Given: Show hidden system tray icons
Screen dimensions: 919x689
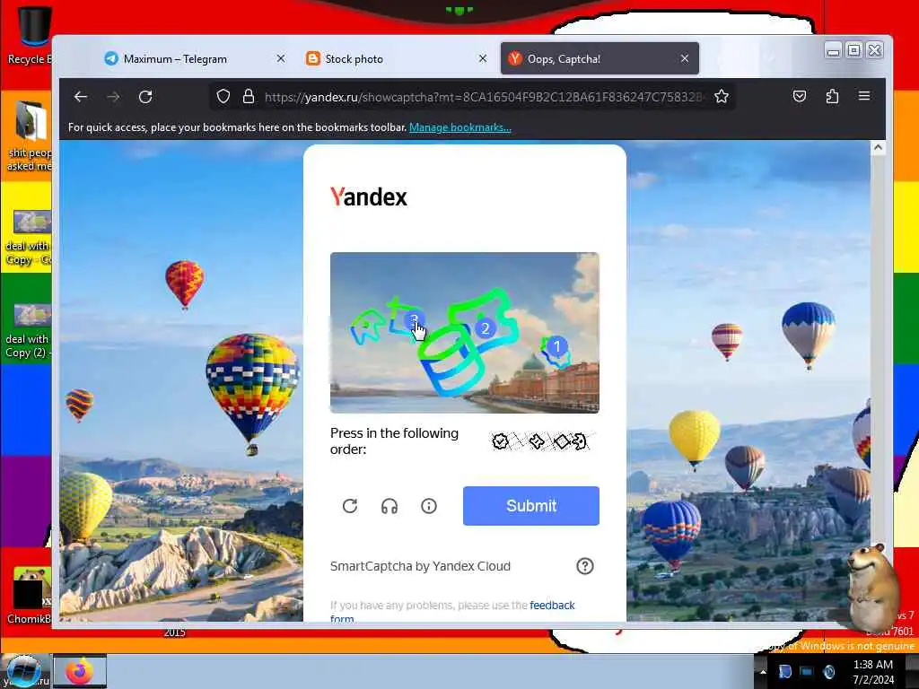Looking at the screenshot, I should point(763,672).
